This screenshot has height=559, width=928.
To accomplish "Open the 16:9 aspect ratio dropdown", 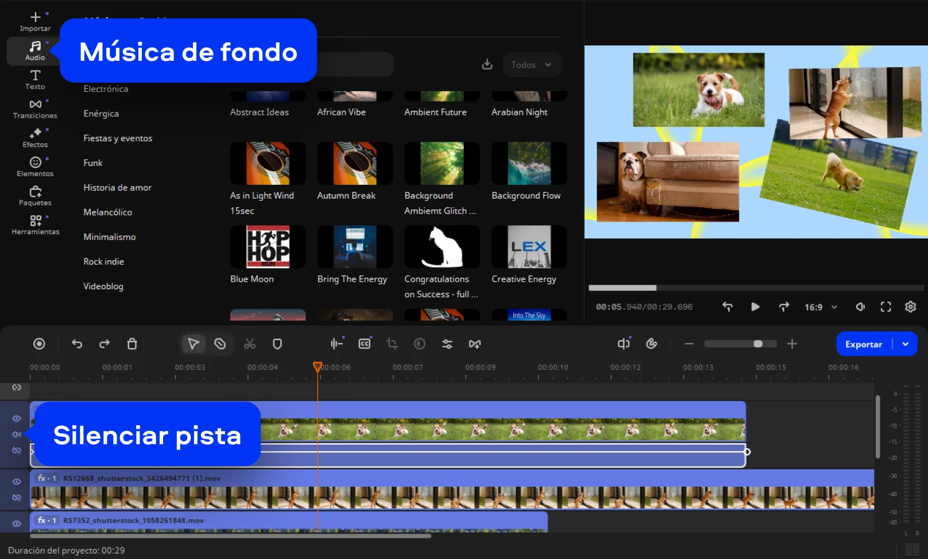I will coord(821,307).
